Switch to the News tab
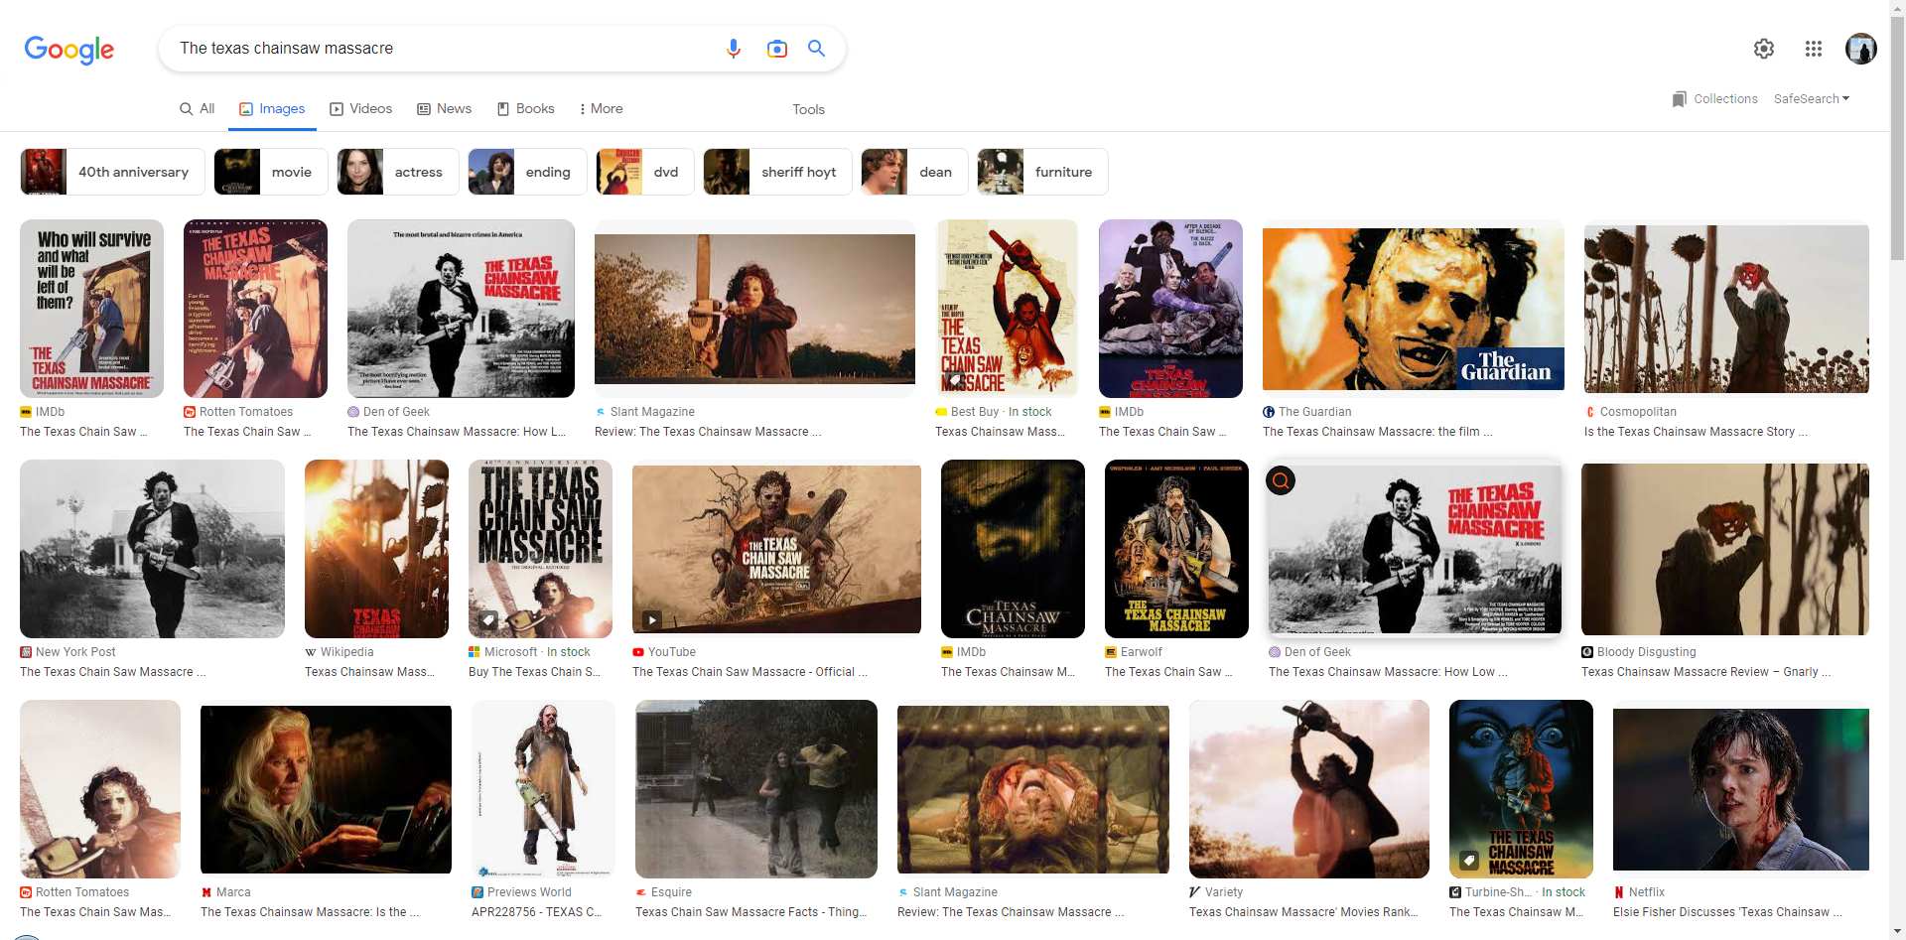The height and width of the screenshot is (940, 1906). [444, 109]
